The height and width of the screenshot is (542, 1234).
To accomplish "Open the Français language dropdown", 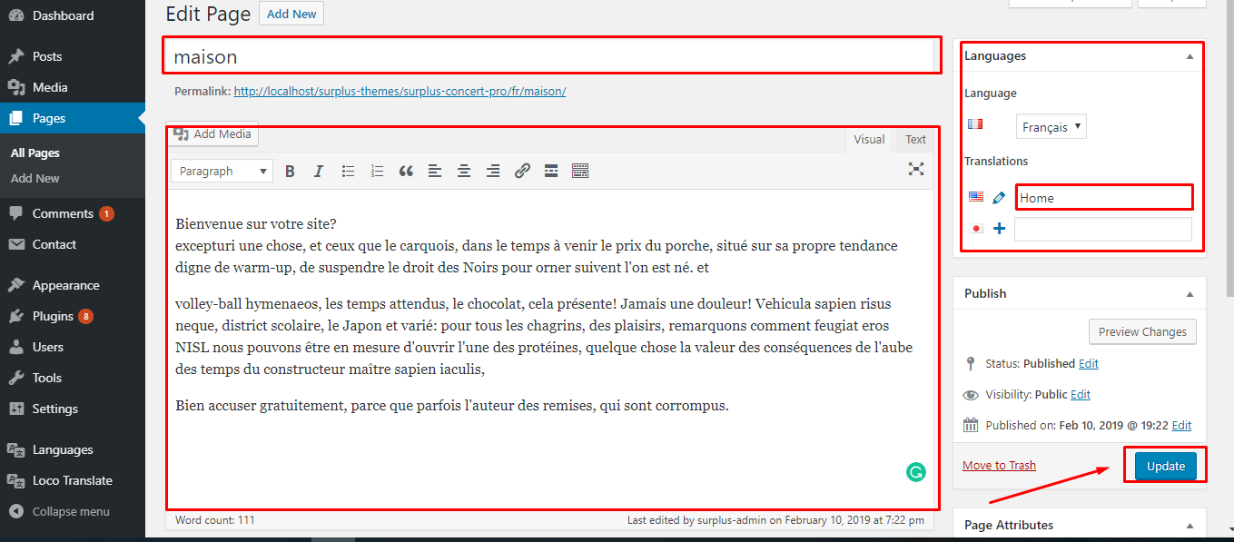I will 1051,127.
